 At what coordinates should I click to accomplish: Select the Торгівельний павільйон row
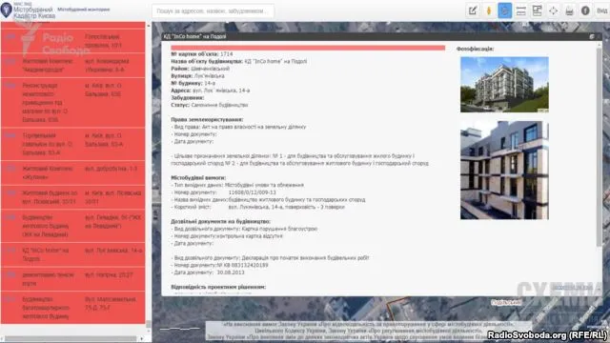point(72,144)
